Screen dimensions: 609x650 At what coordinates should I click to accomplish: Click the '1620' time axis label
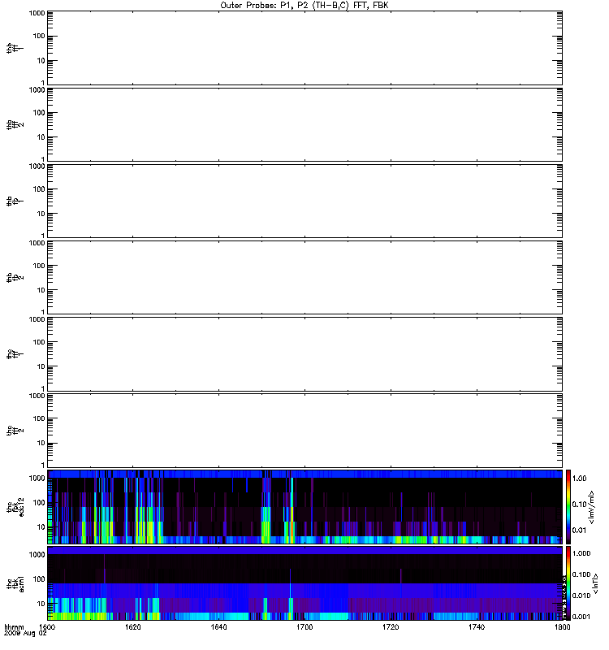point(133,627)
